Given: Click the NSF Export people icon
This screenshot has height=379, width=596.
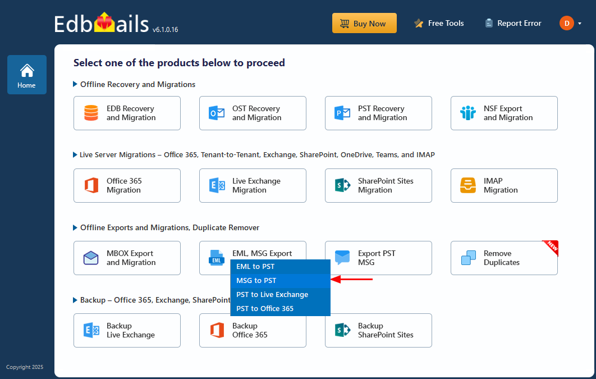Looking at the screenshot, I should 468,113.
